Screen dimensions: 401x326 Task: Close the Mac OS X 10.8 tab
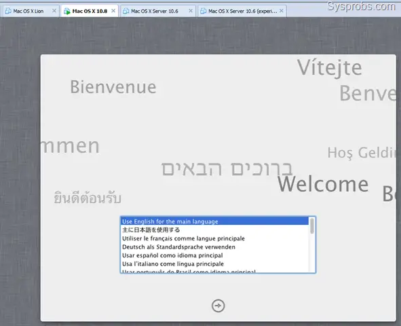(113, 11)
